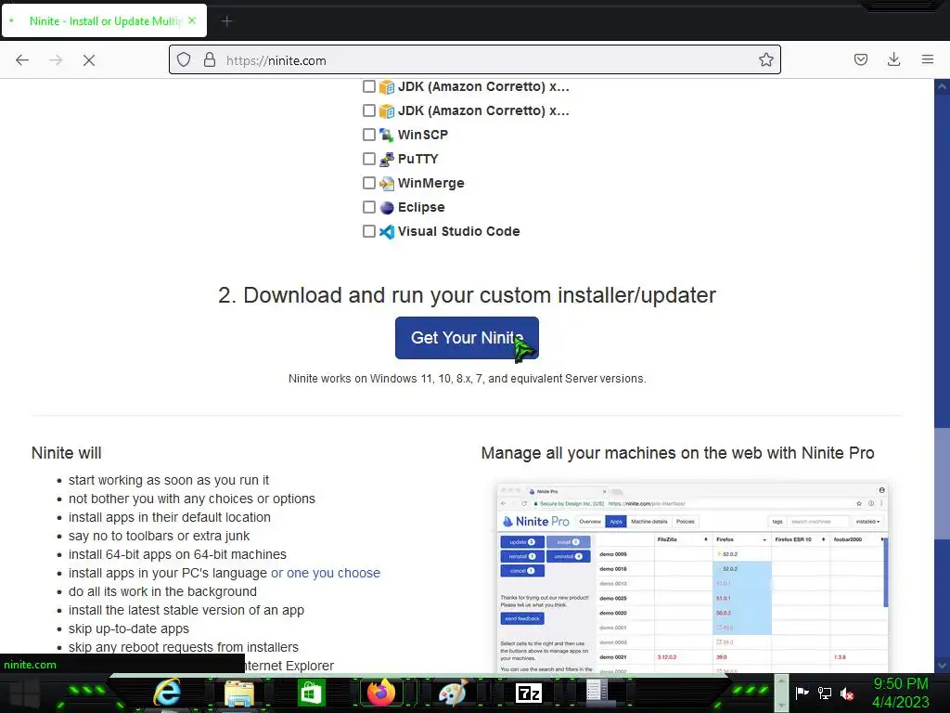Click the Firefox taskbar icon
The height and width of the screenshot is (713, 950).
(381, 693)
